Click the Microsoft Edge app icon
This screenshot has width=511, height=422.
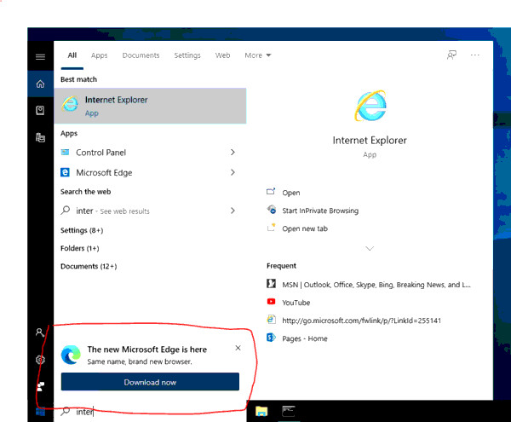65,172
